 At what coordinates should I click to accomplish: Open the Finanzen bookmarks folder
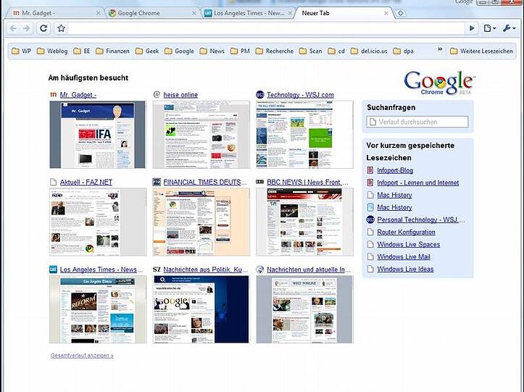(112, 51)
